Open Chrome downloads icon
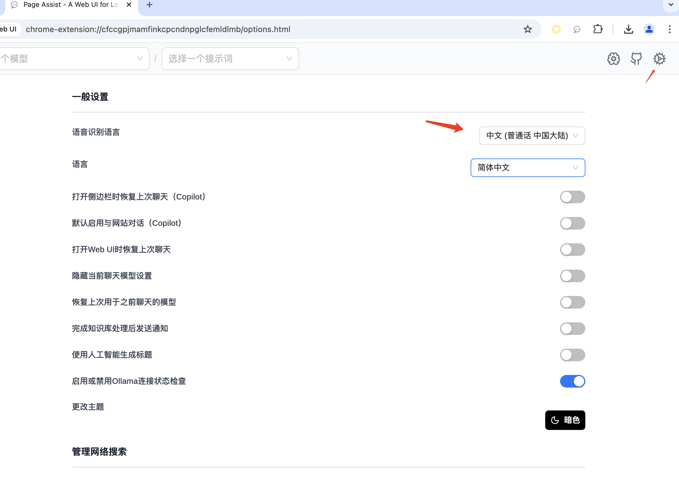 tap(628, 29)
